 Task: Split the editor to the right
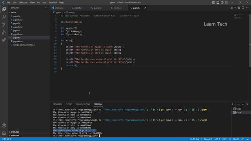[x=243, y=8]
